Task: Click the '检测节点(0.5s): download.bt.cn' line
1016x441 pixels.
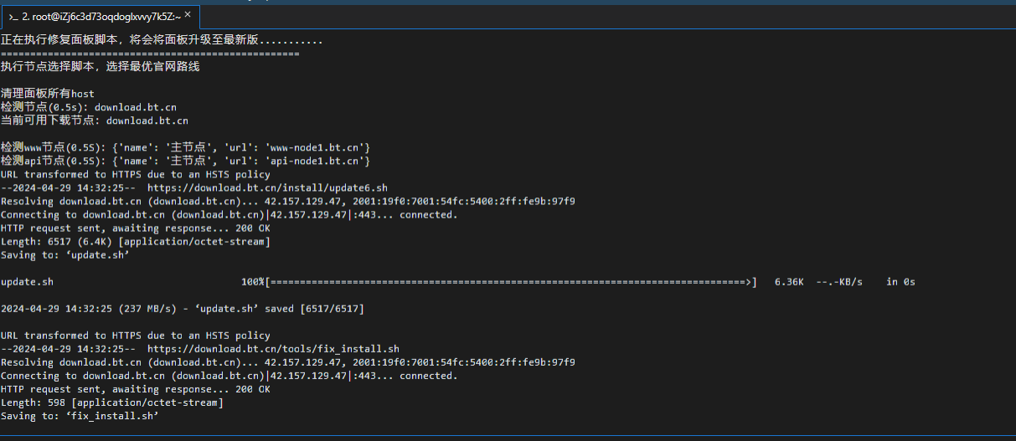Action: point(89,107)
